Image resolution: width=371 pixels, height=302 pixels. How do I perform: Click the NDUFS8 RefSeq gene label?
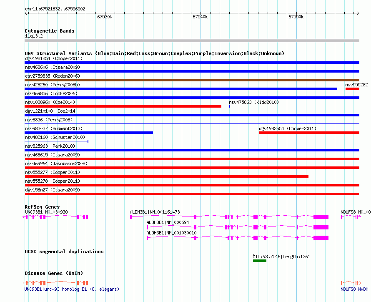(356, 212)
